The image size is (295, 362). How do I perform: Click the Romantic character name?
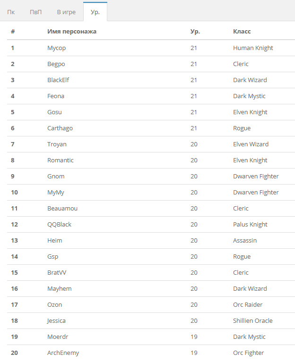61,160
